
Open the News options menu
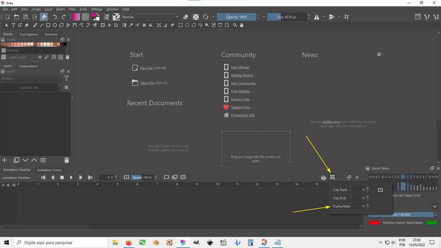click(x=380, y=55)
